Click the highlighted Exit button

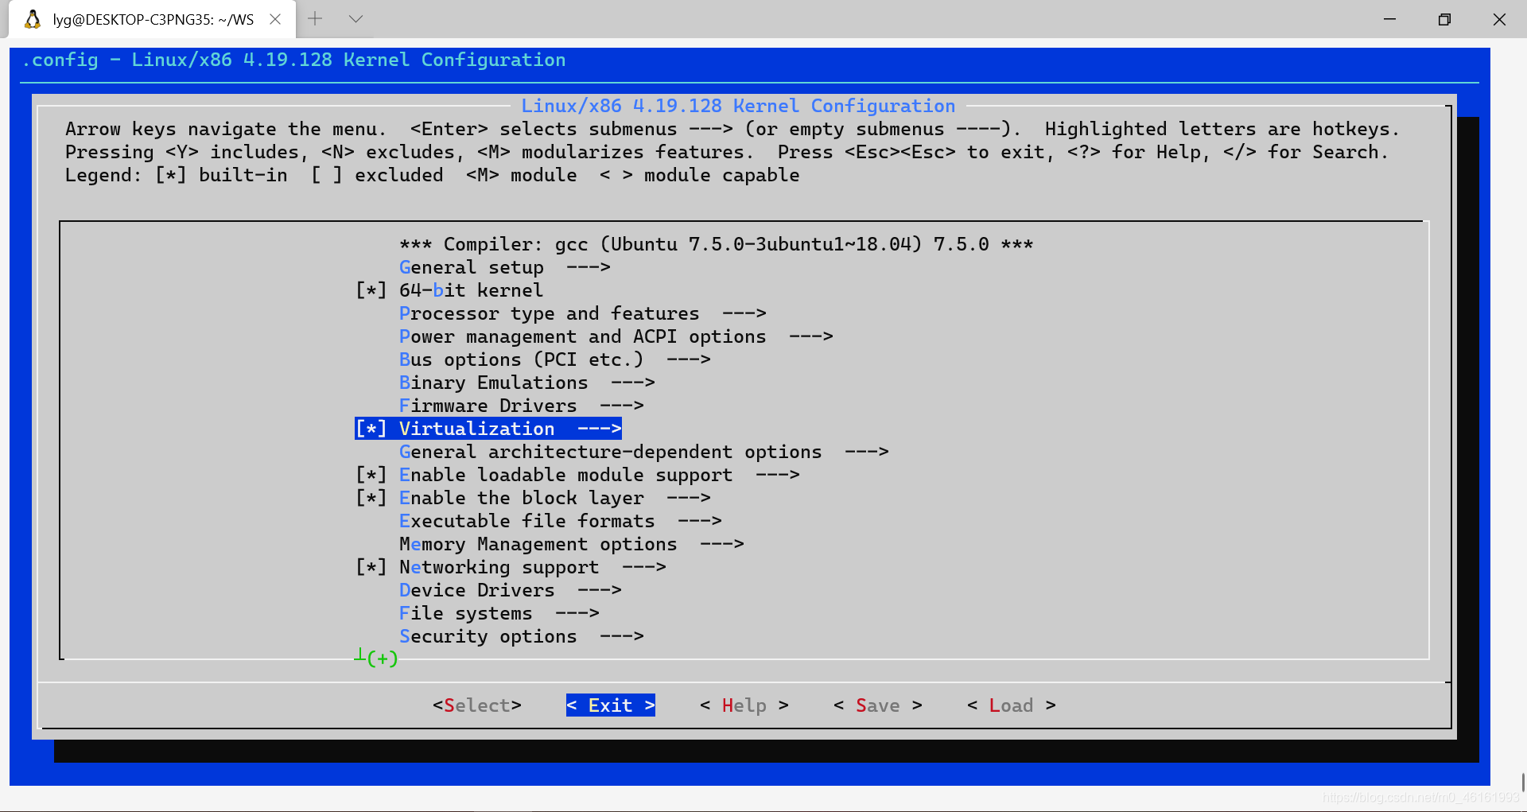coord(611,705)
